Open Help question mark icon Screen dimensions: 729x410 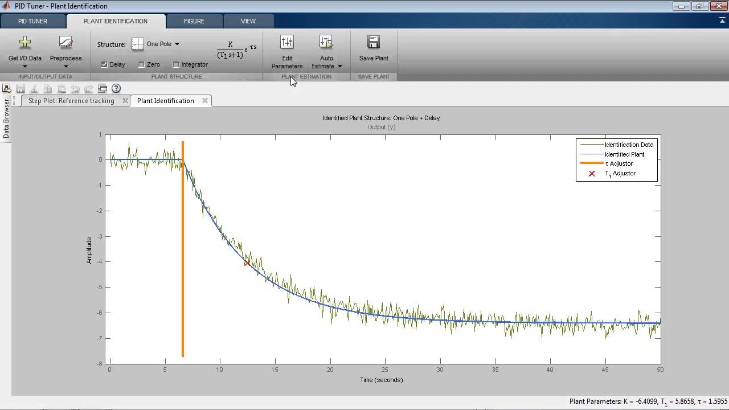coord(116,88)
